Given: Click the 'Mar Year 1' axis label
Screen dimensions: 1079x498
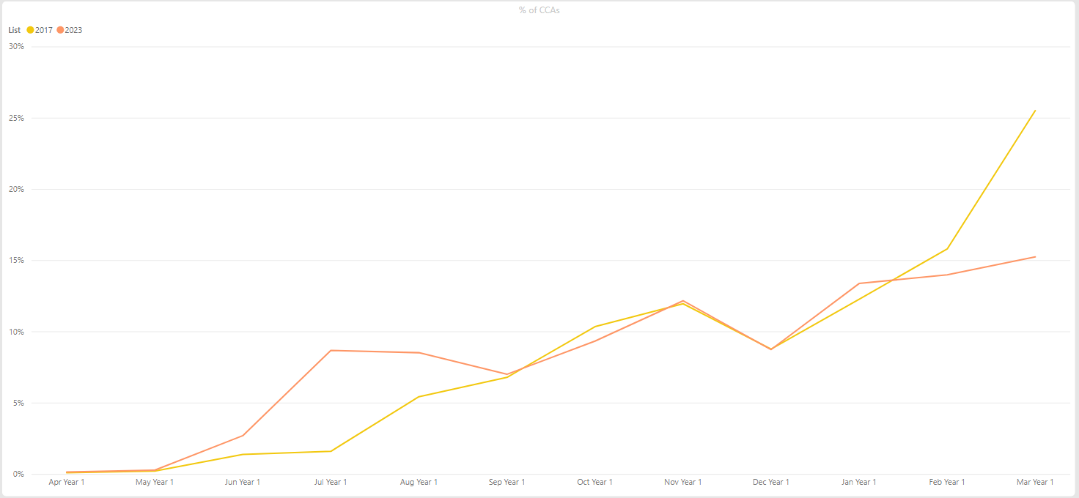Looking at the screenshot, I should pyautogui.click(x=1035, y=482).
